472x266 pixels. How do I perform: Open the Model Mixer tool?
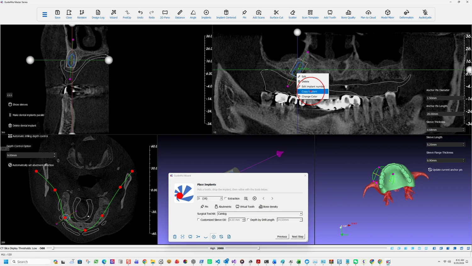click(x=388, y=14)
